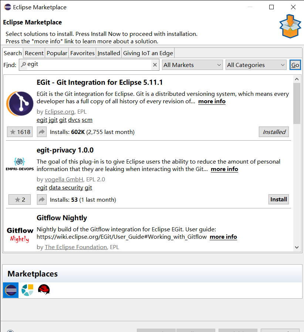Click the dvcs tag link
This screenshot has width=304, height=332.
pyautogui.click(x=74, y=120)
